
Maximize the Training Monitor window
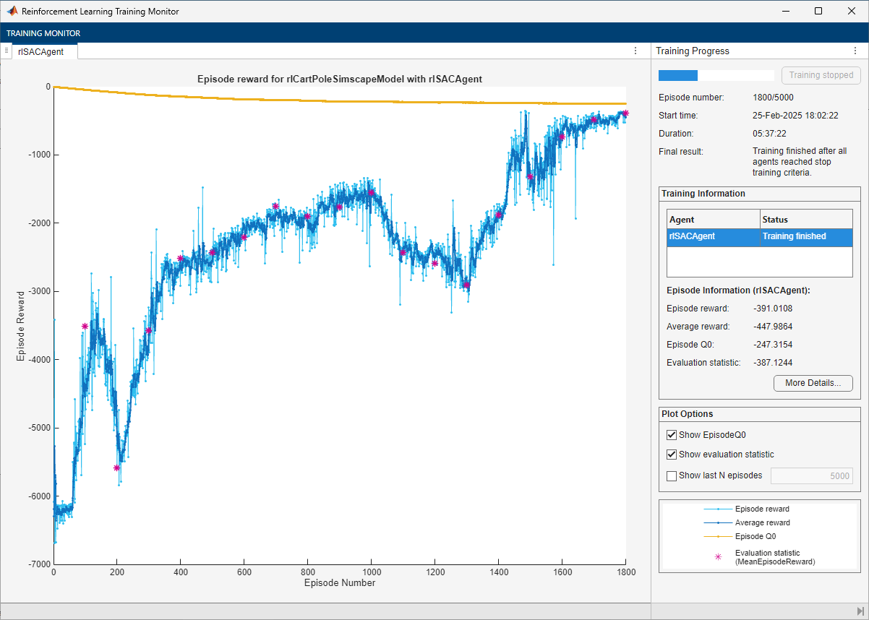[x=818, y=11]
